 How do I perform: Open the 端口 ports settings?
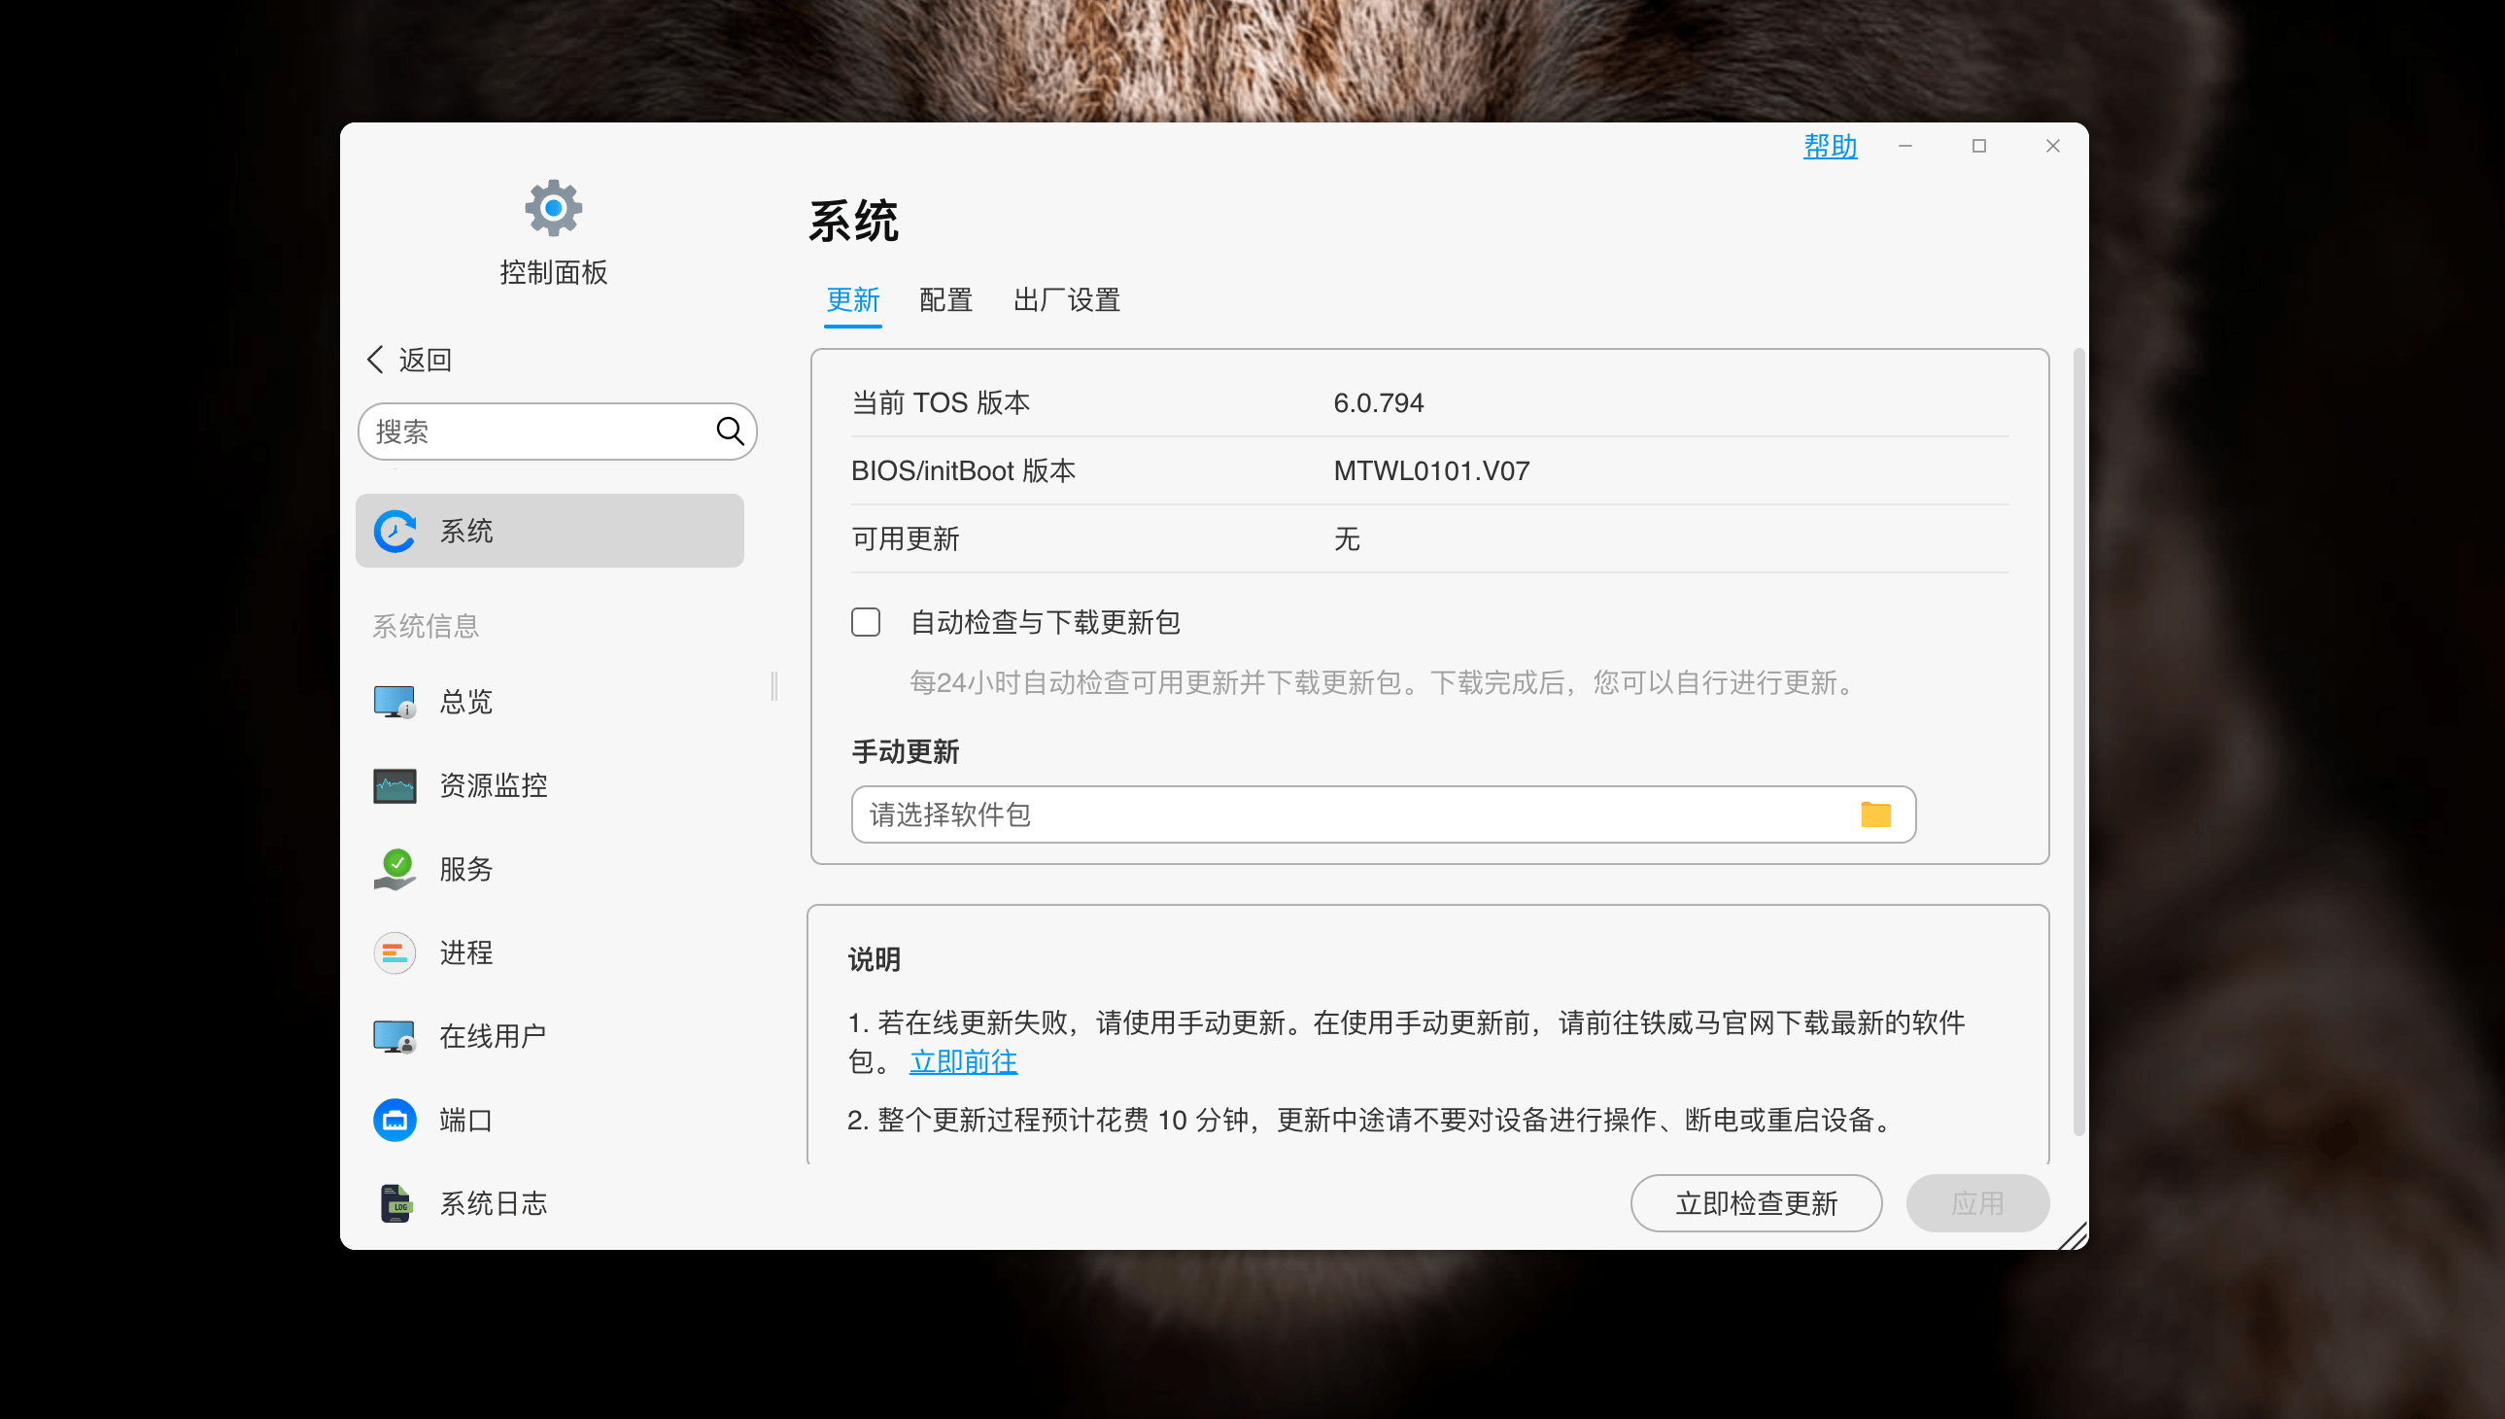(x=465, y=1119)
